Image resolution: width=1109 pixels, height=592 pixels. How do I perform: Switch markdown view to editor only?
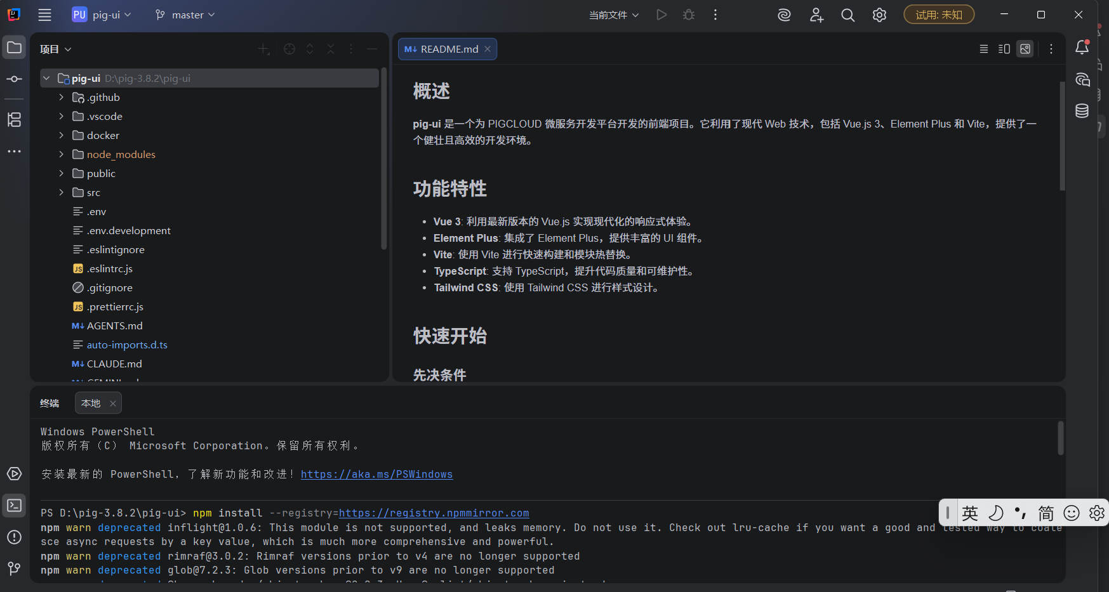[984, 49]
